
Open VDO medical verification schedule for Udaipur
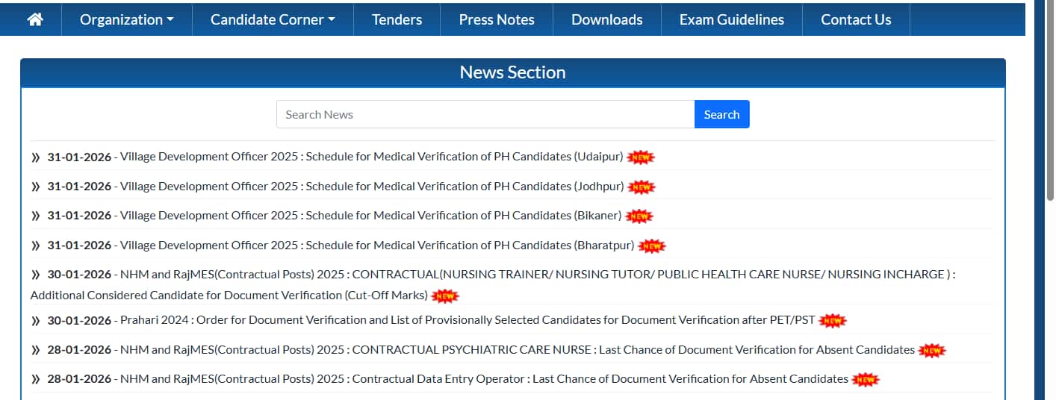click(372, 157)
